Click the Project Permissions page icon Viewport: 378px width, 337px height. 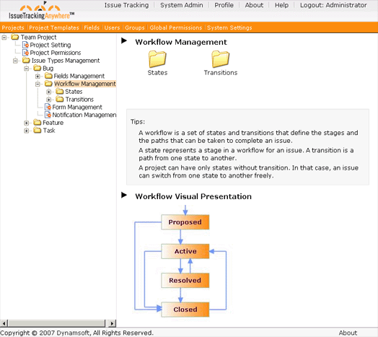[25, 53]
